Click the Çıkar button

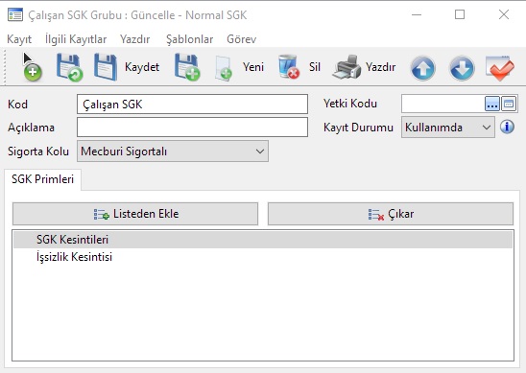391,214
